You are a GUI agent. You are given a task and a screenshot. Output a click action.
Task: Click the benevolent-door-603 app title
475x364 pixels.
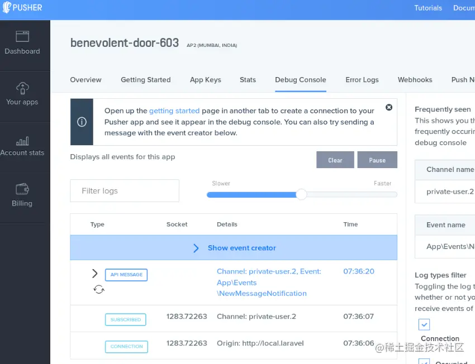(125, 43)
